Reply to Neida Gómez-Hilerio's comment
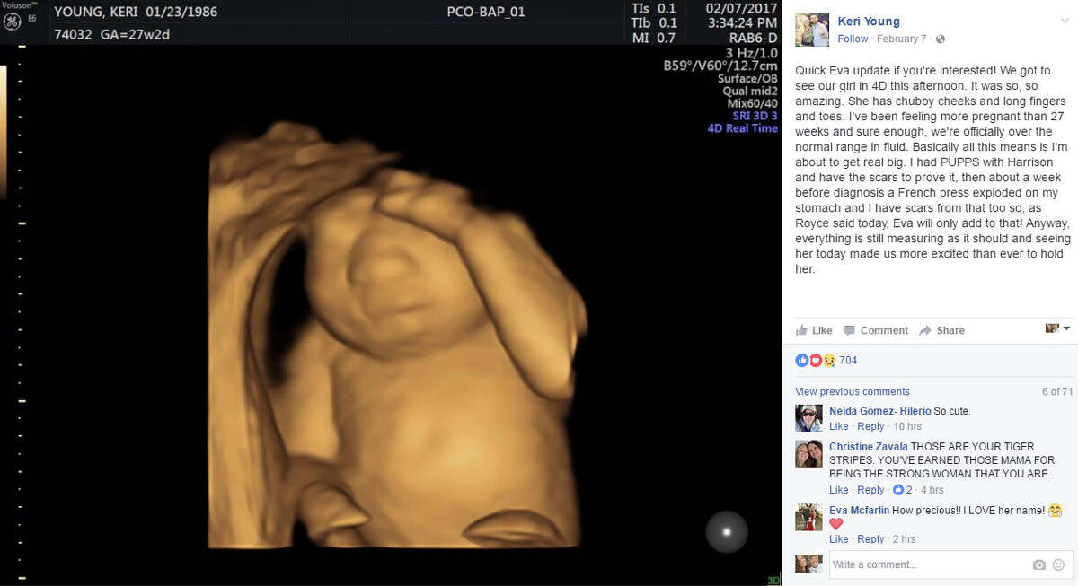 point(870,426)
